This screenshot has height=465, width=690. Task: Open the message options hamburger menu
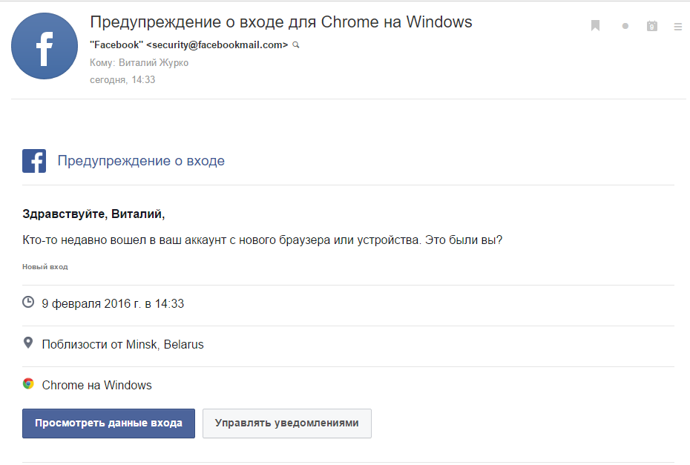(677, 26)
